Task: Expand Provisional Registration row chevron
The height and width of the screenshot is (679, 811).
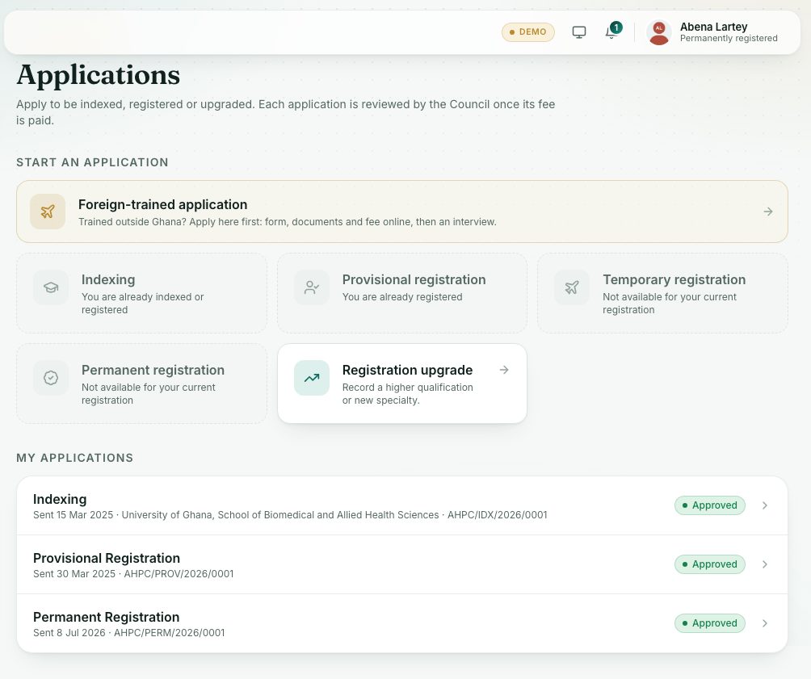Action: click(765, 564)
